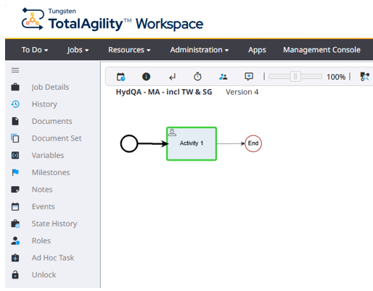Choose Unlock in the sidebar
The height and width of the screenshot is (291, 373).
tap(44, 275)
